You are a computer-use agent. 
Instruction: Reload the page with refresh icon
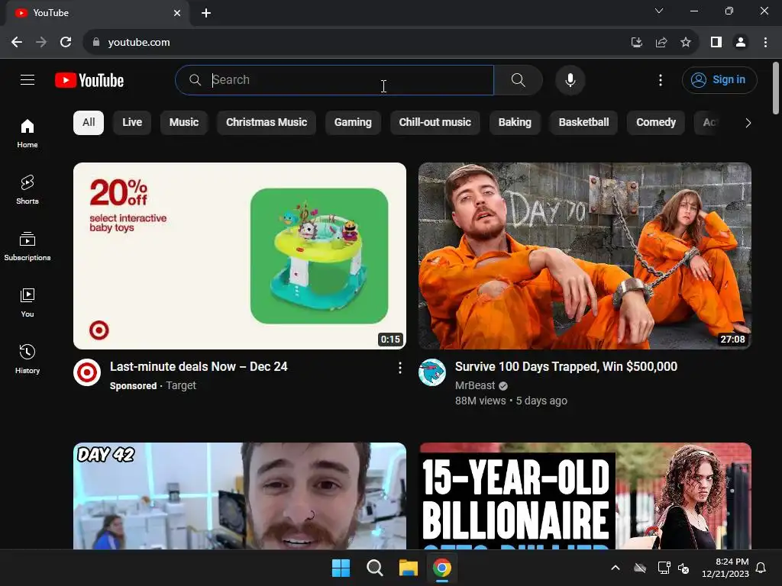66,43
